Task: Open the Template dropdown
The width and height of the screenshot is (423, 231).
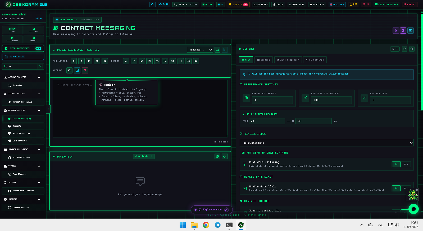Action: (200, 50)
